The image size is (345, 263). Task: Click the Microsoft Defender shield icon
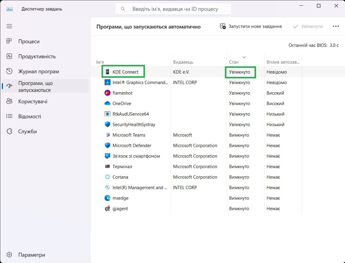click(x=107, y=146)
